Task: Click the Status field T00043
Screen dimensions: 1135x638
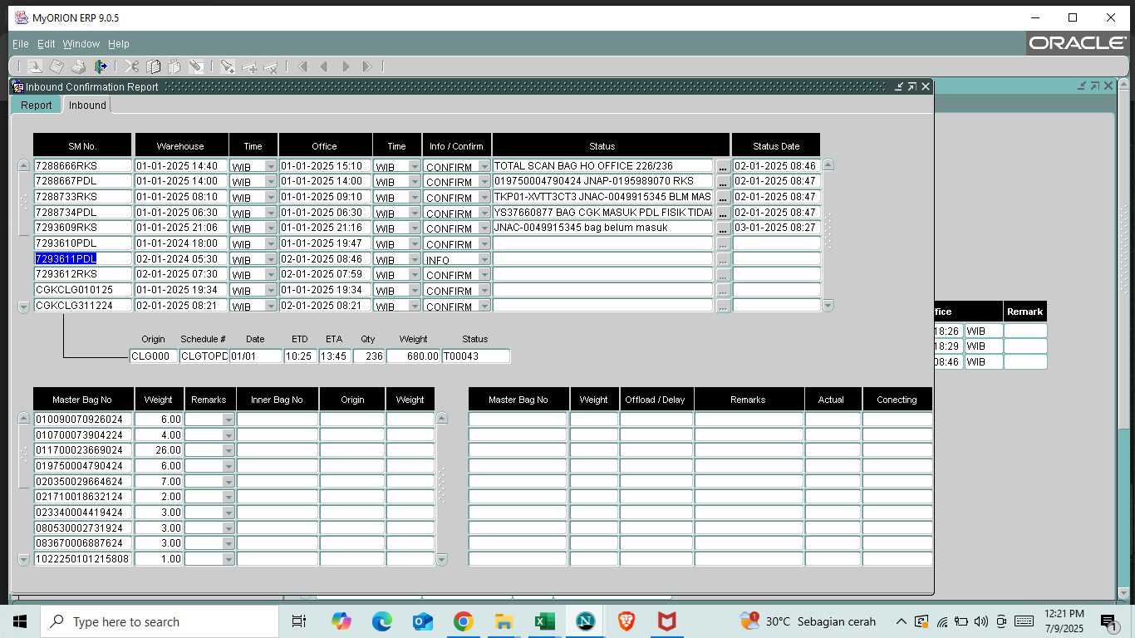Action: tap(476, 356)
